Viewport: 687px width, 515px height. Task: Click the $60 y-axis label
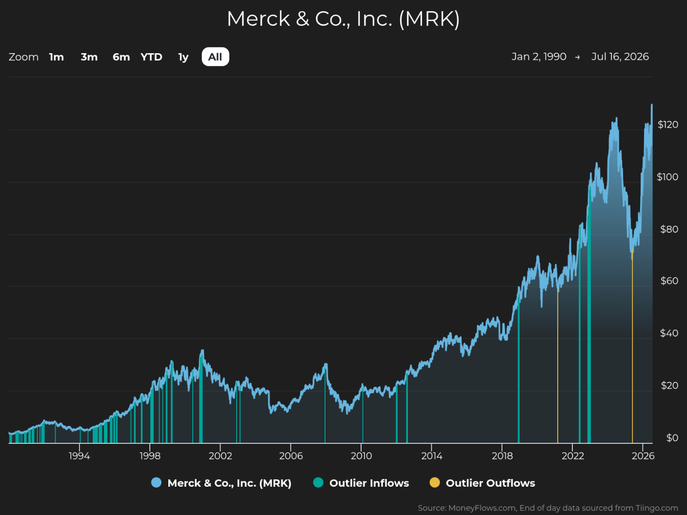coord(669,281)
